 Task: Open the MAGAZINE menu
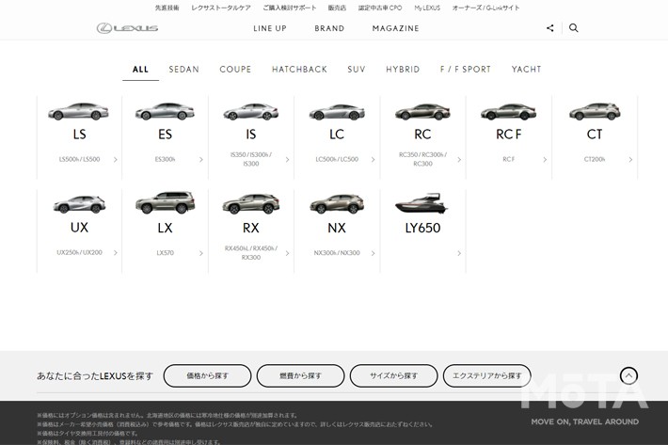pos(396,28)
